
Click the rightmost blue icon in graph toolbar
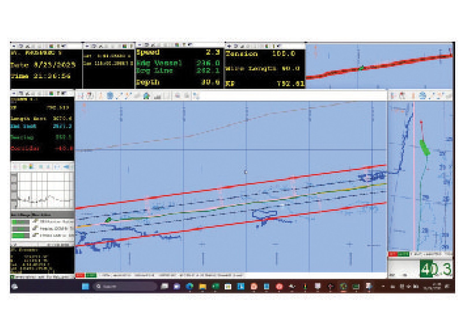click(x=67, y=167)
